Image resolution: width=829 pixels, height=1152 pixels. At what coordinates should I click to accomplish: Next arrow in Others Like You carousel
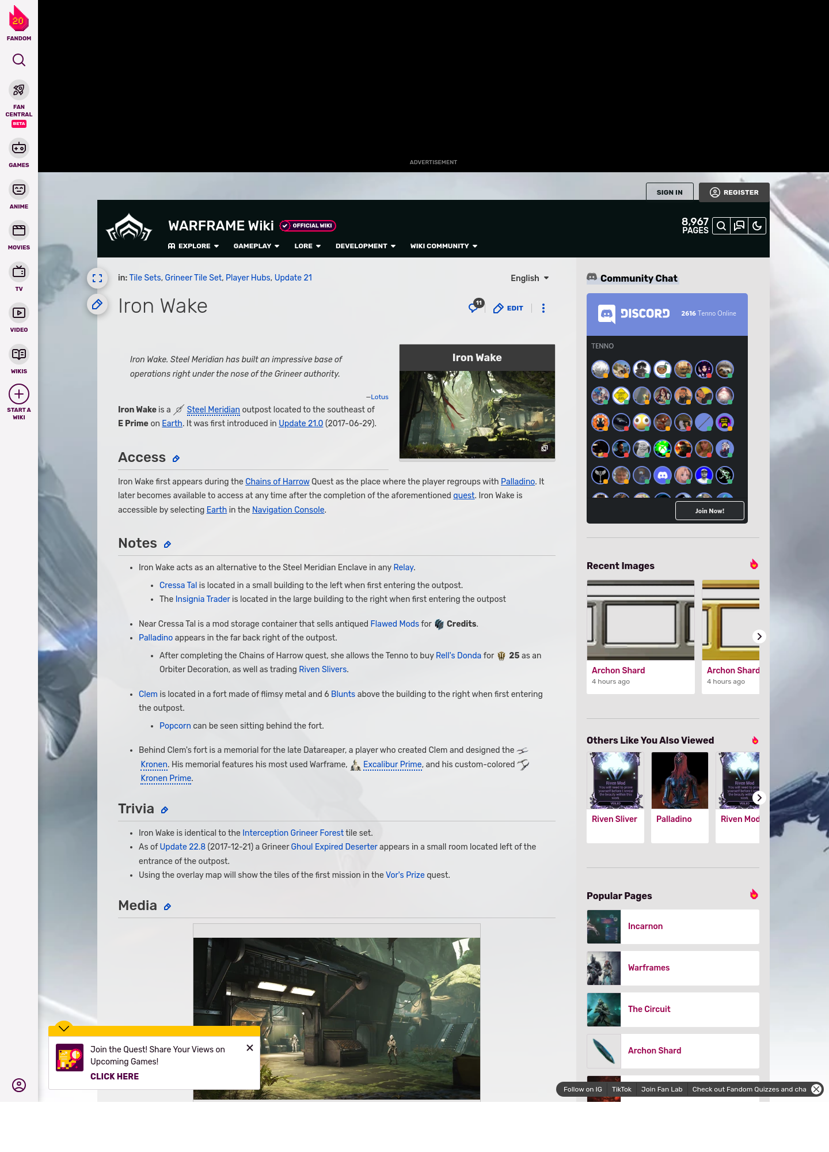[x=759, y=798]
